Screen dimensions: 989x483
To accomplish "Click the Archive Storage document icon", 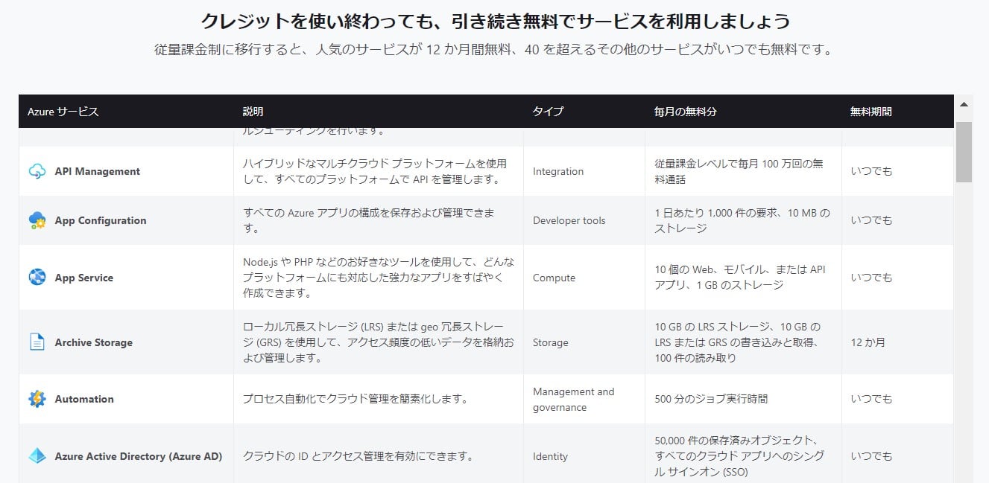I will tap(37, 342).
